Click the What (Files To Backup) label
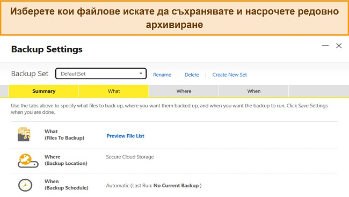The image size is (349, 197). (64, 134)
